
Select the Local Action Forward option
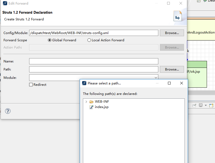pos(89,40)
